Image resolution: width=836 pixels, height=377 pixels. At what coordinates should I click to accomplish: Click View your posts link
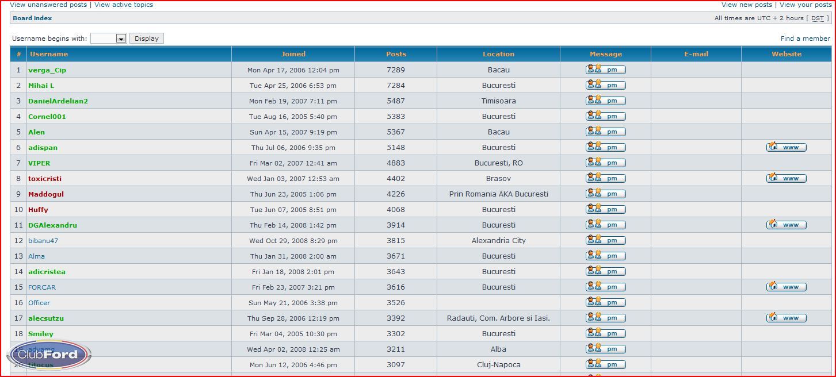point(805,5)
